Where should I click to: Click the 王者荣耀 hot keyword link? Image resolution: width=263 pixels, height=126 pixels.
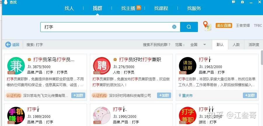coord(243,26)
